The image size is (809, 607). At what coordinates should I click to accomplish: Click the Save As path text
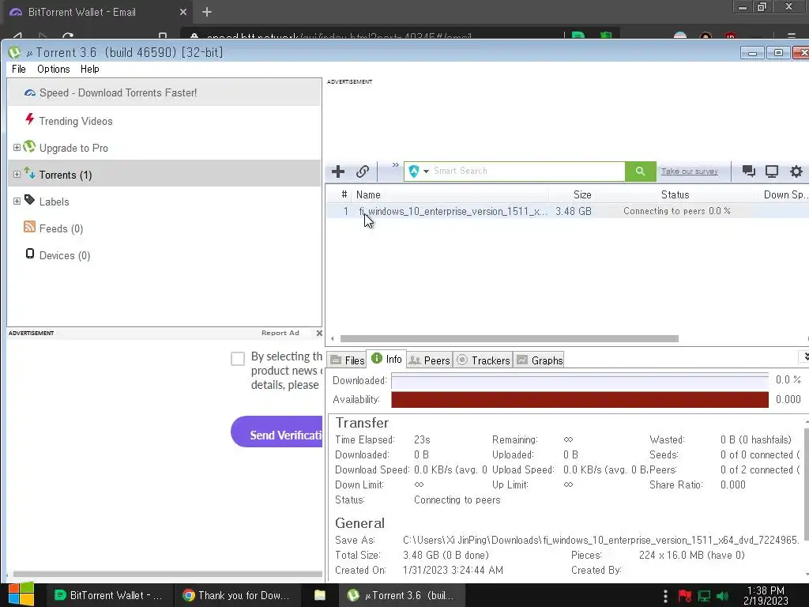[600, 540]
